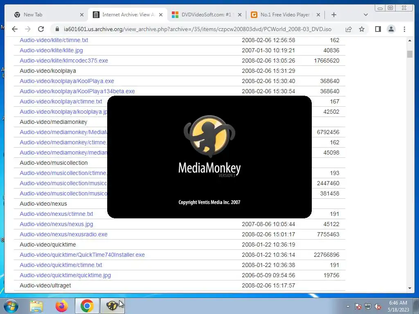The image size is (419, 314).
Task: Click the page scrollbar down arrow
Action: pos(410,288)
